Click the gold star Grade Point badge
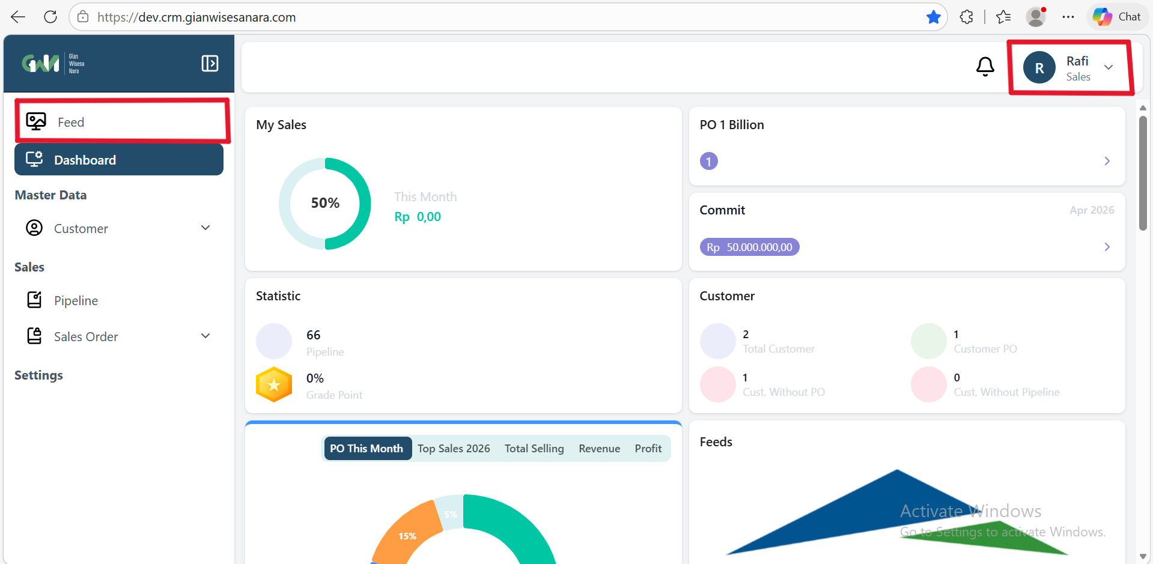The width and height of the screenshot is (1153, 564). [274, 384]
